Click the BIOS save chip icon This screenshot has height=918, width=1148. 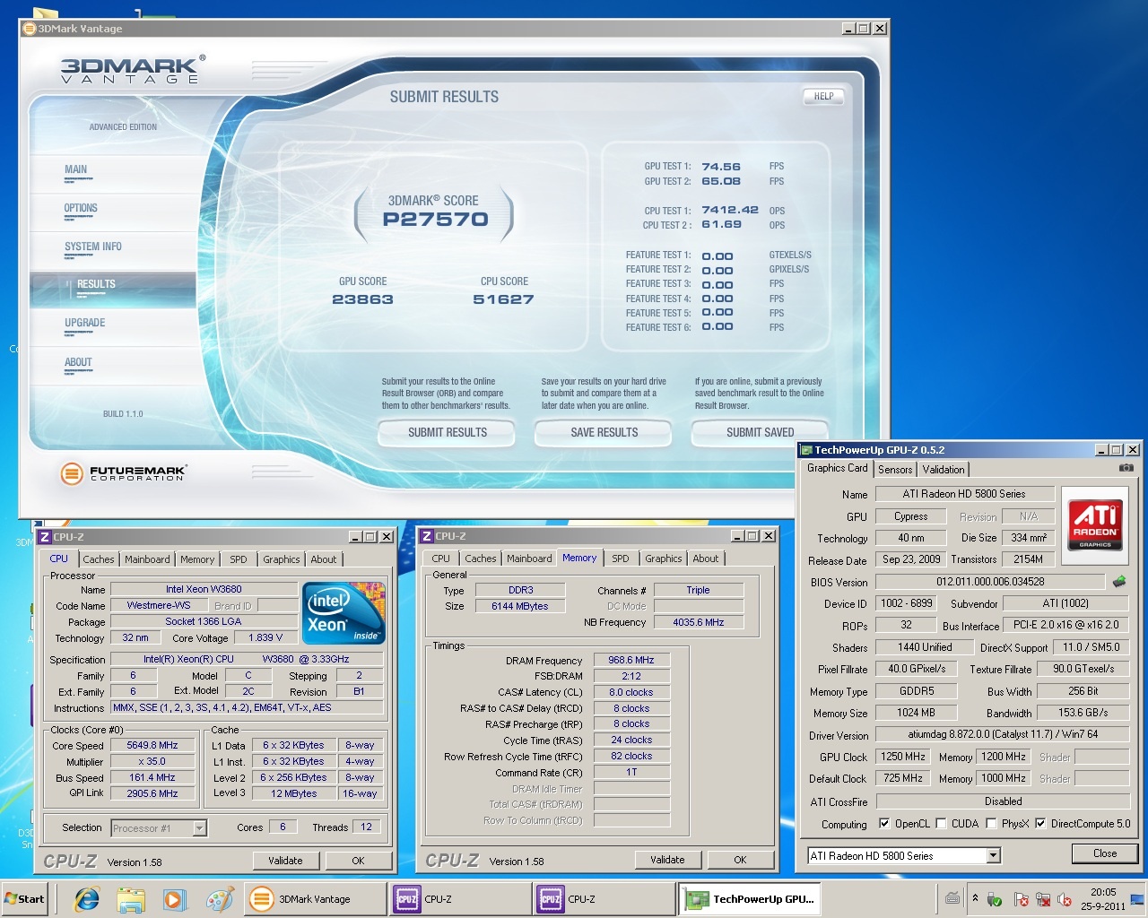point(1119,582)
